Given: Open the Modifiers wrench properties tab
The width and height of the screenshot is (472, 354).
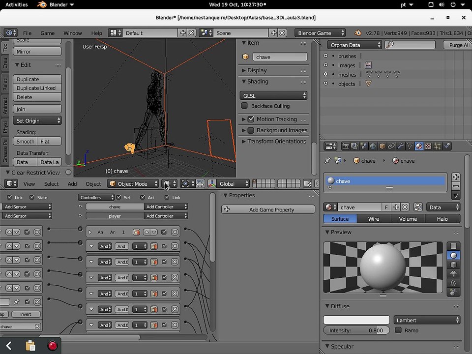Looking at the screenshot, I should pyautogui.click(x=401, y=147).
